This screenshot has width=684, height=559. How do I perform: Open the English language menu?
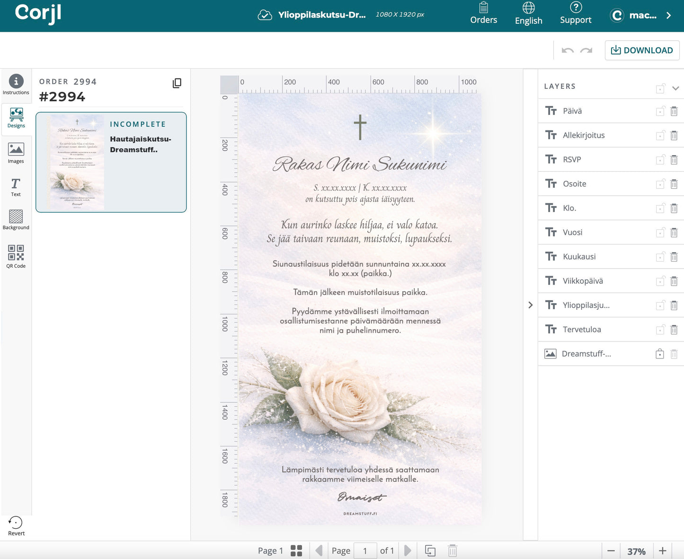point(528,13)
